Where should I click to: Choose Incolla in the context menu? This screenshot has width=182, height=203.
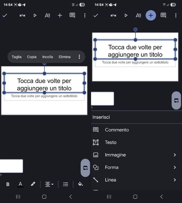tap(48, 57)
